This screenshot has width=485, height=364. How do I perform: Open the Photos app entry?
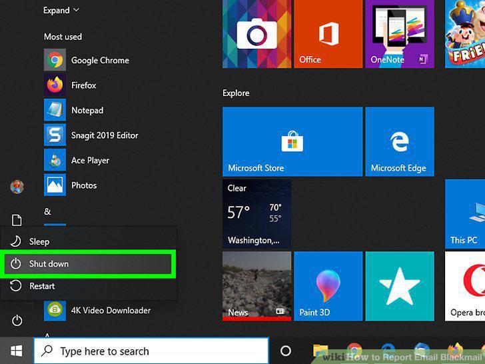point(71,185)
